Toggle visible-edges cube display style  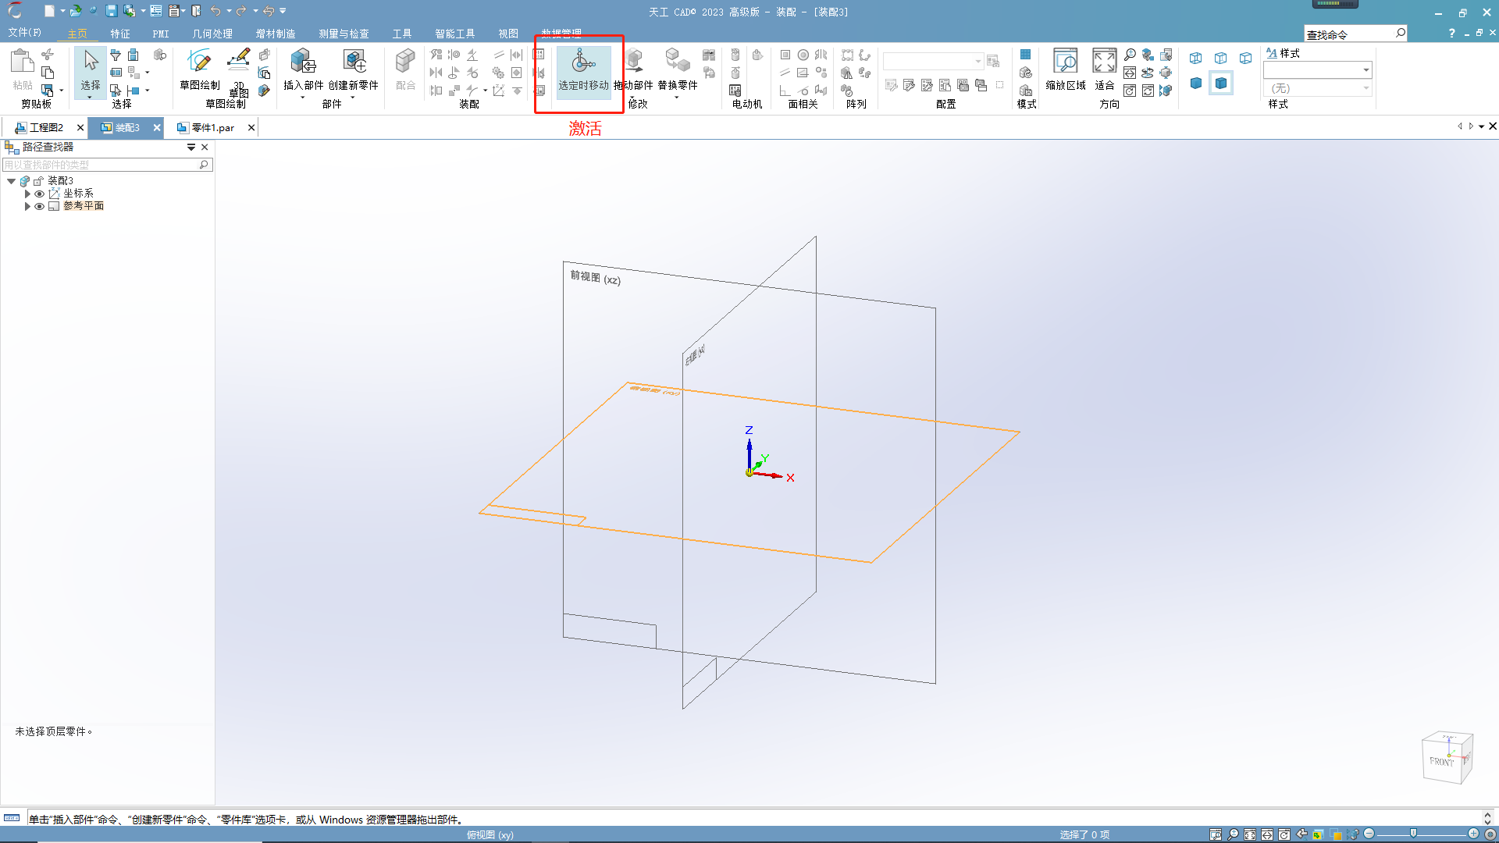click(x=1246, y=59)
